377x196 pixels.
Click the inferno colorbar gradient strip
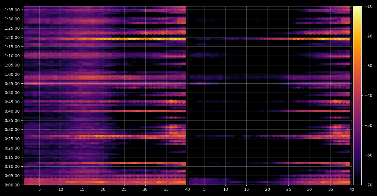(x=357, y=96)
